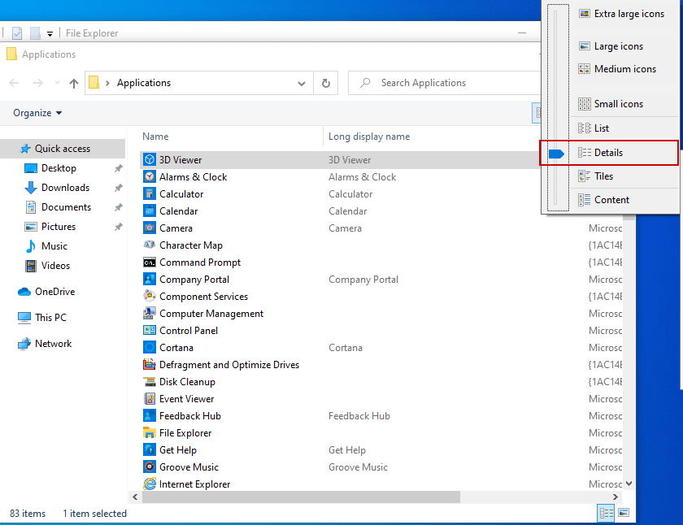The width and height of the screenshot is (683, 525).
Task: Click the Command Prompt icon in the list
Action: [x=150, y=262]
